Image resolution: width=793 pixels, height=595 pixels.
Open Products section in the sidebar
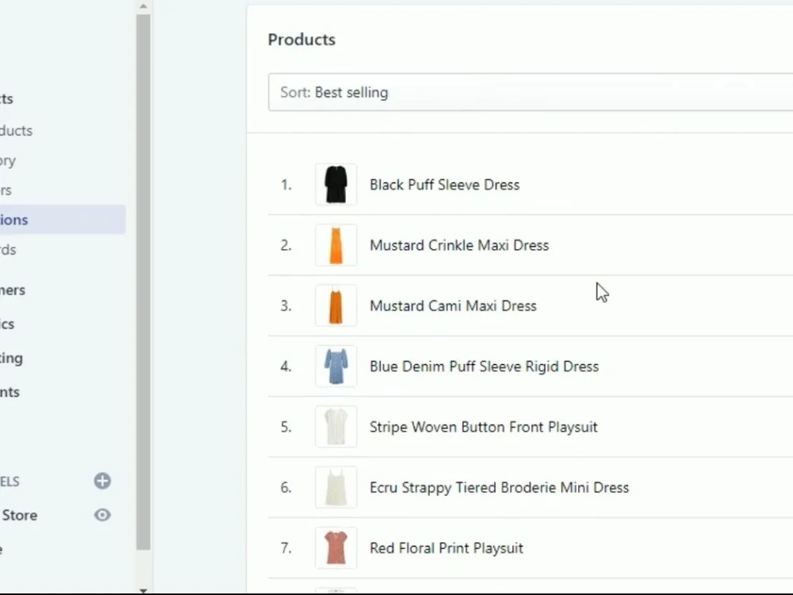[x=6, y=98]
